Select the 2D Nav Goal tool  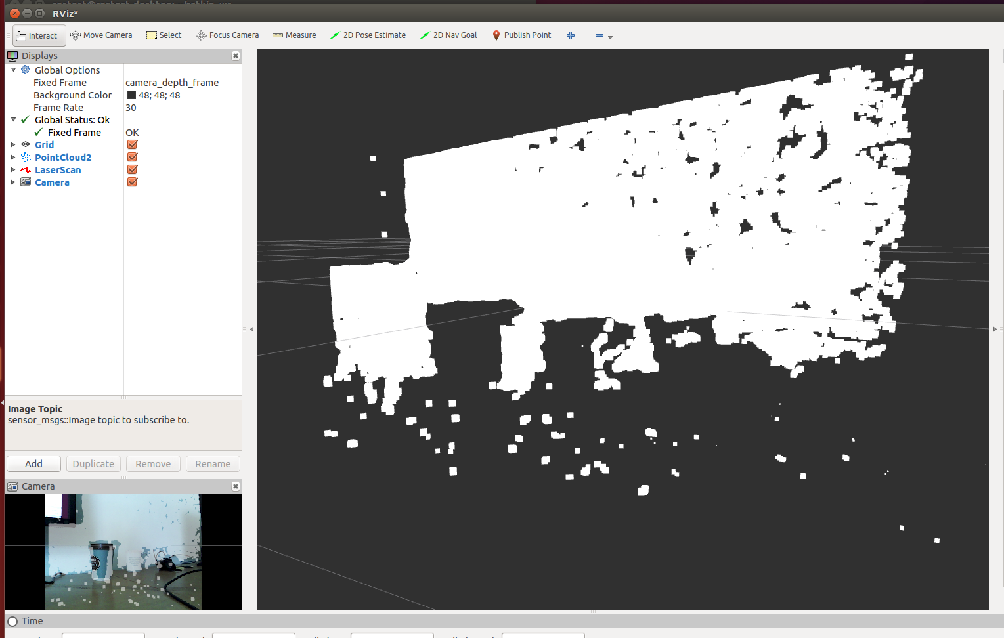coord(448,35)
